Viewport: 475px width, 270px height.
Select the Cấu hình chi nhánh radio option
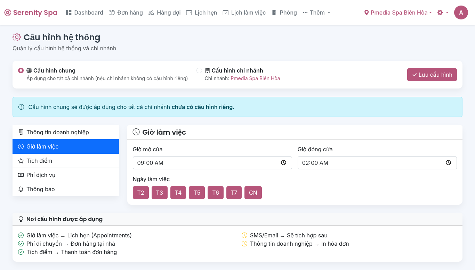(199, 70)
